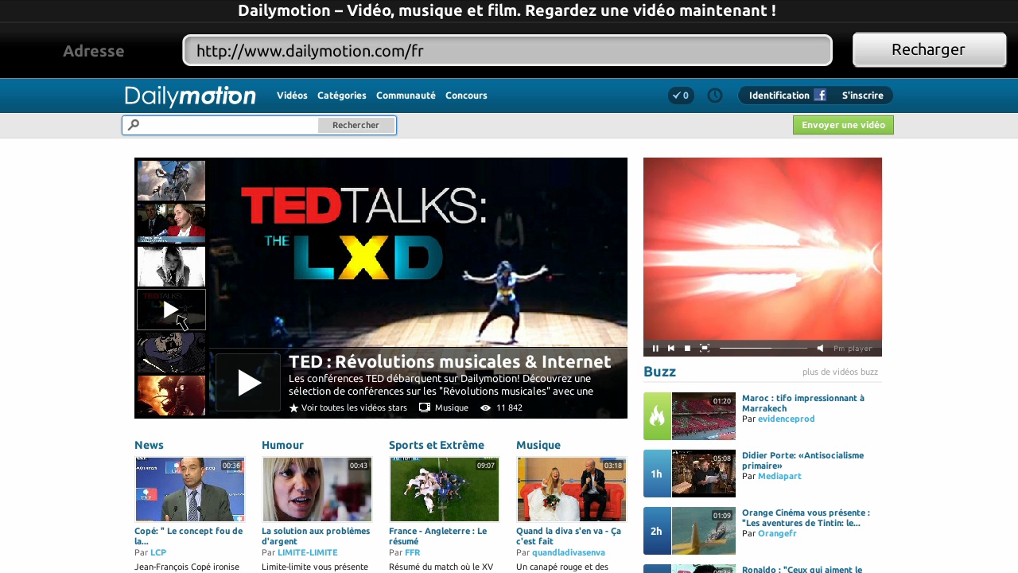The width and height of the screenshot is (1018, 573).
Task: Select the black-and-white portrait carousel thumbnail
Action: 171,266
